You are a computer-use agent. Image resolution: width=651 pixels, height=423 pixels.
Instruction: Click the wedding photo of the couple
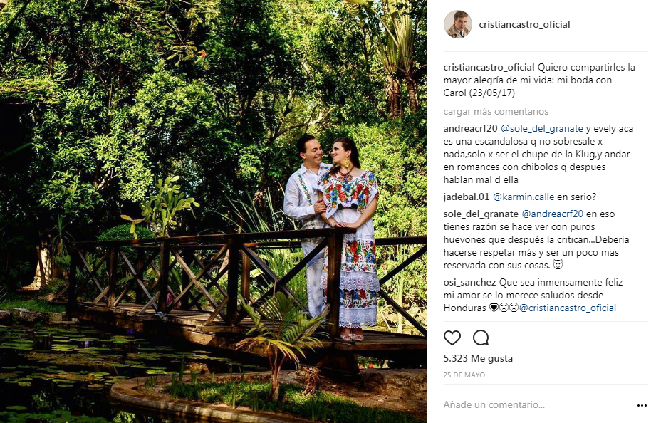pyautogui.click(x=213, y=211)
